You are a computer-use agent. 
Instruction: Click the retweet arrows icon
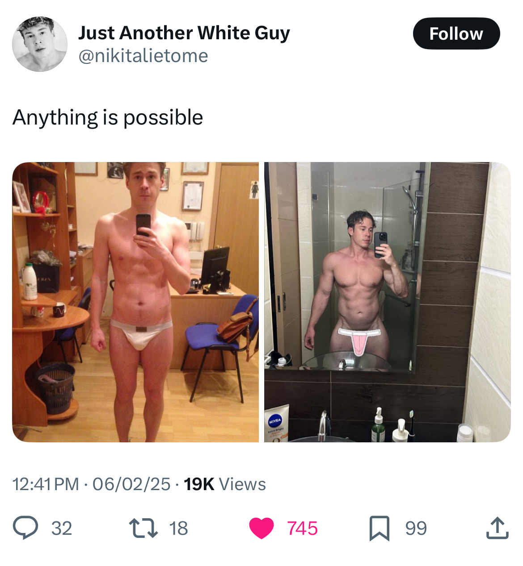coord(143,528)
